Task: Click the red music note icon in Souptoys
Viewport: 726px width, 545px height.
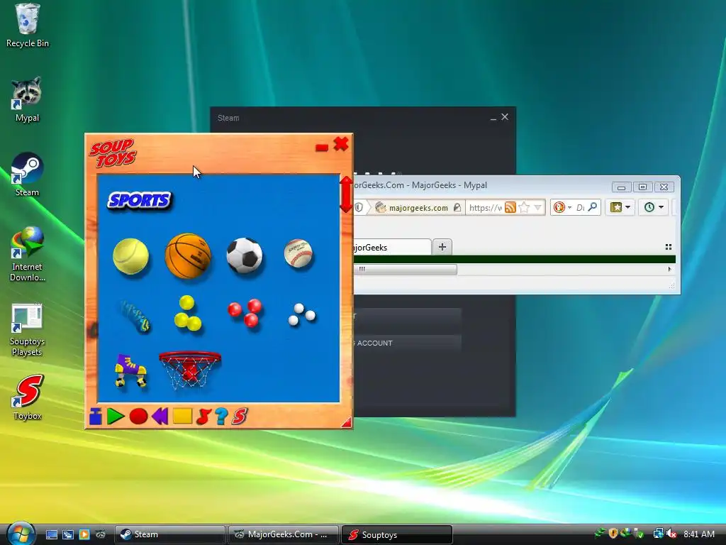Action: (x=203, y=417)
